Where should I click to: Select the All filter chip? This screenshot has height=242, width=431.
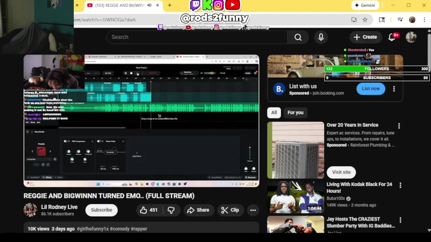pos(274,113)
